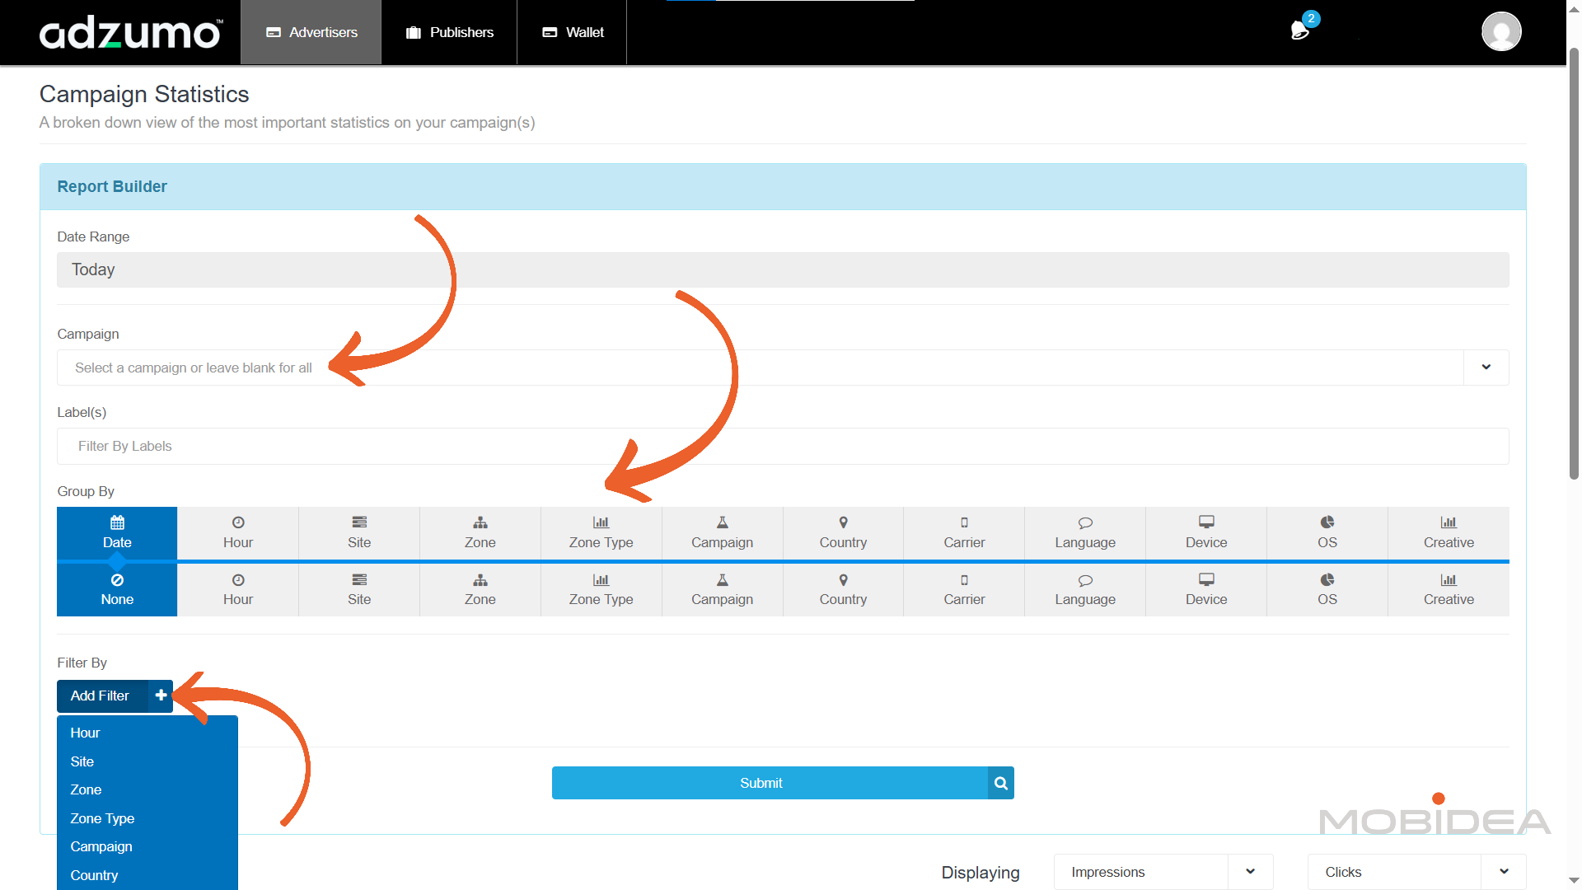
Task: Group second row by OS
Action: pyautogui.click(x=1327, y=590)
